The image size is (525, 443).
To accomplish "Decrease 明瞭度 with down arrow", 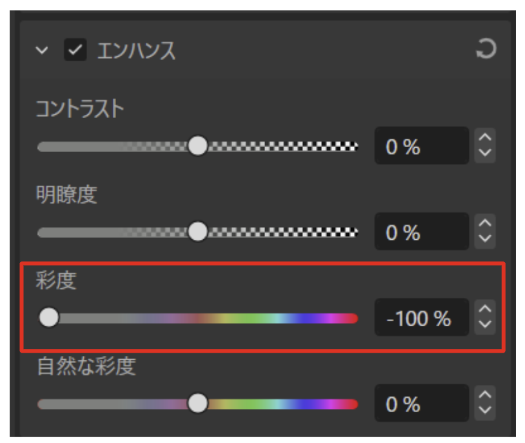I will (x=485, y=239).
